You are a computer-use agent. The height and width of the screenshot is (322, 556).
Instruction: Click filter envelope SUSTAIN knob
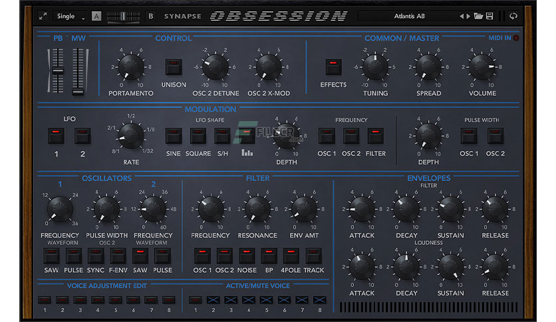451,209
